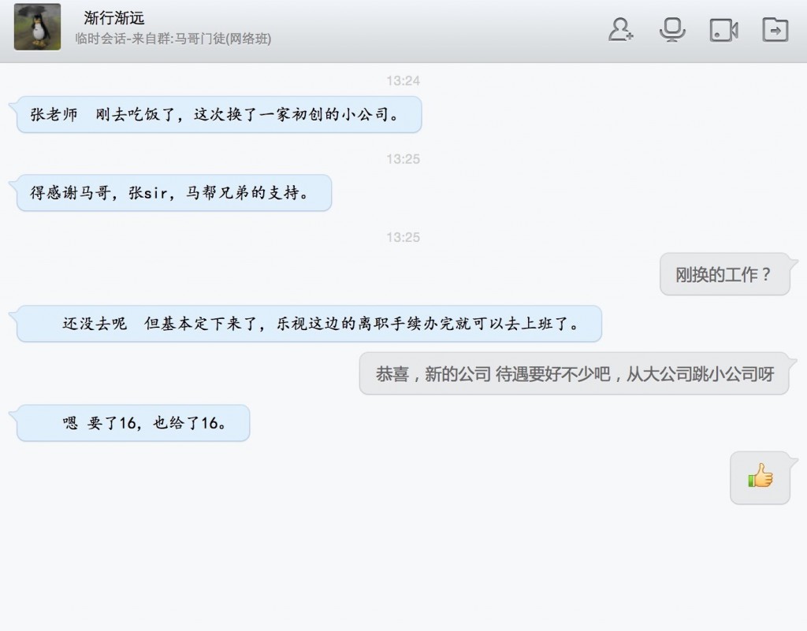The image size is (807, 631).
Task: Click the second 13:25 timestamp above 刚换的工作
Action: 403,237
